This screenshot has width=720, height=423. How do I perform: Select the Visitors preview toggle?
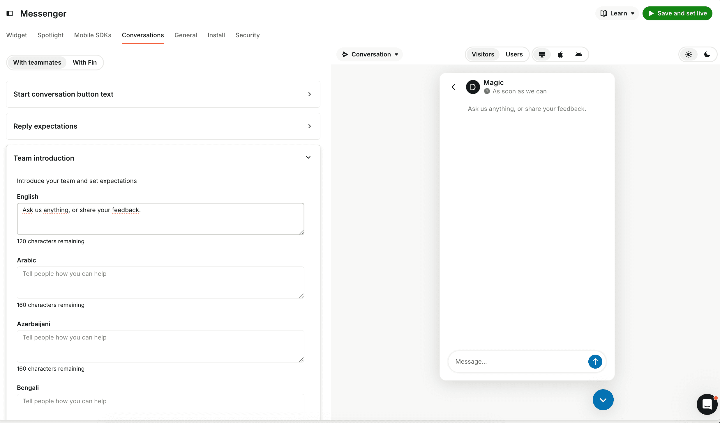(483, 54)
